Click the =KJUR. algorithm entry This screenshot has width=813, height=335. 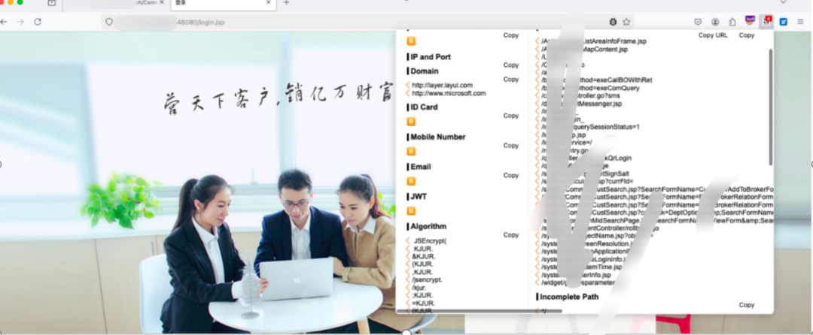424,303
